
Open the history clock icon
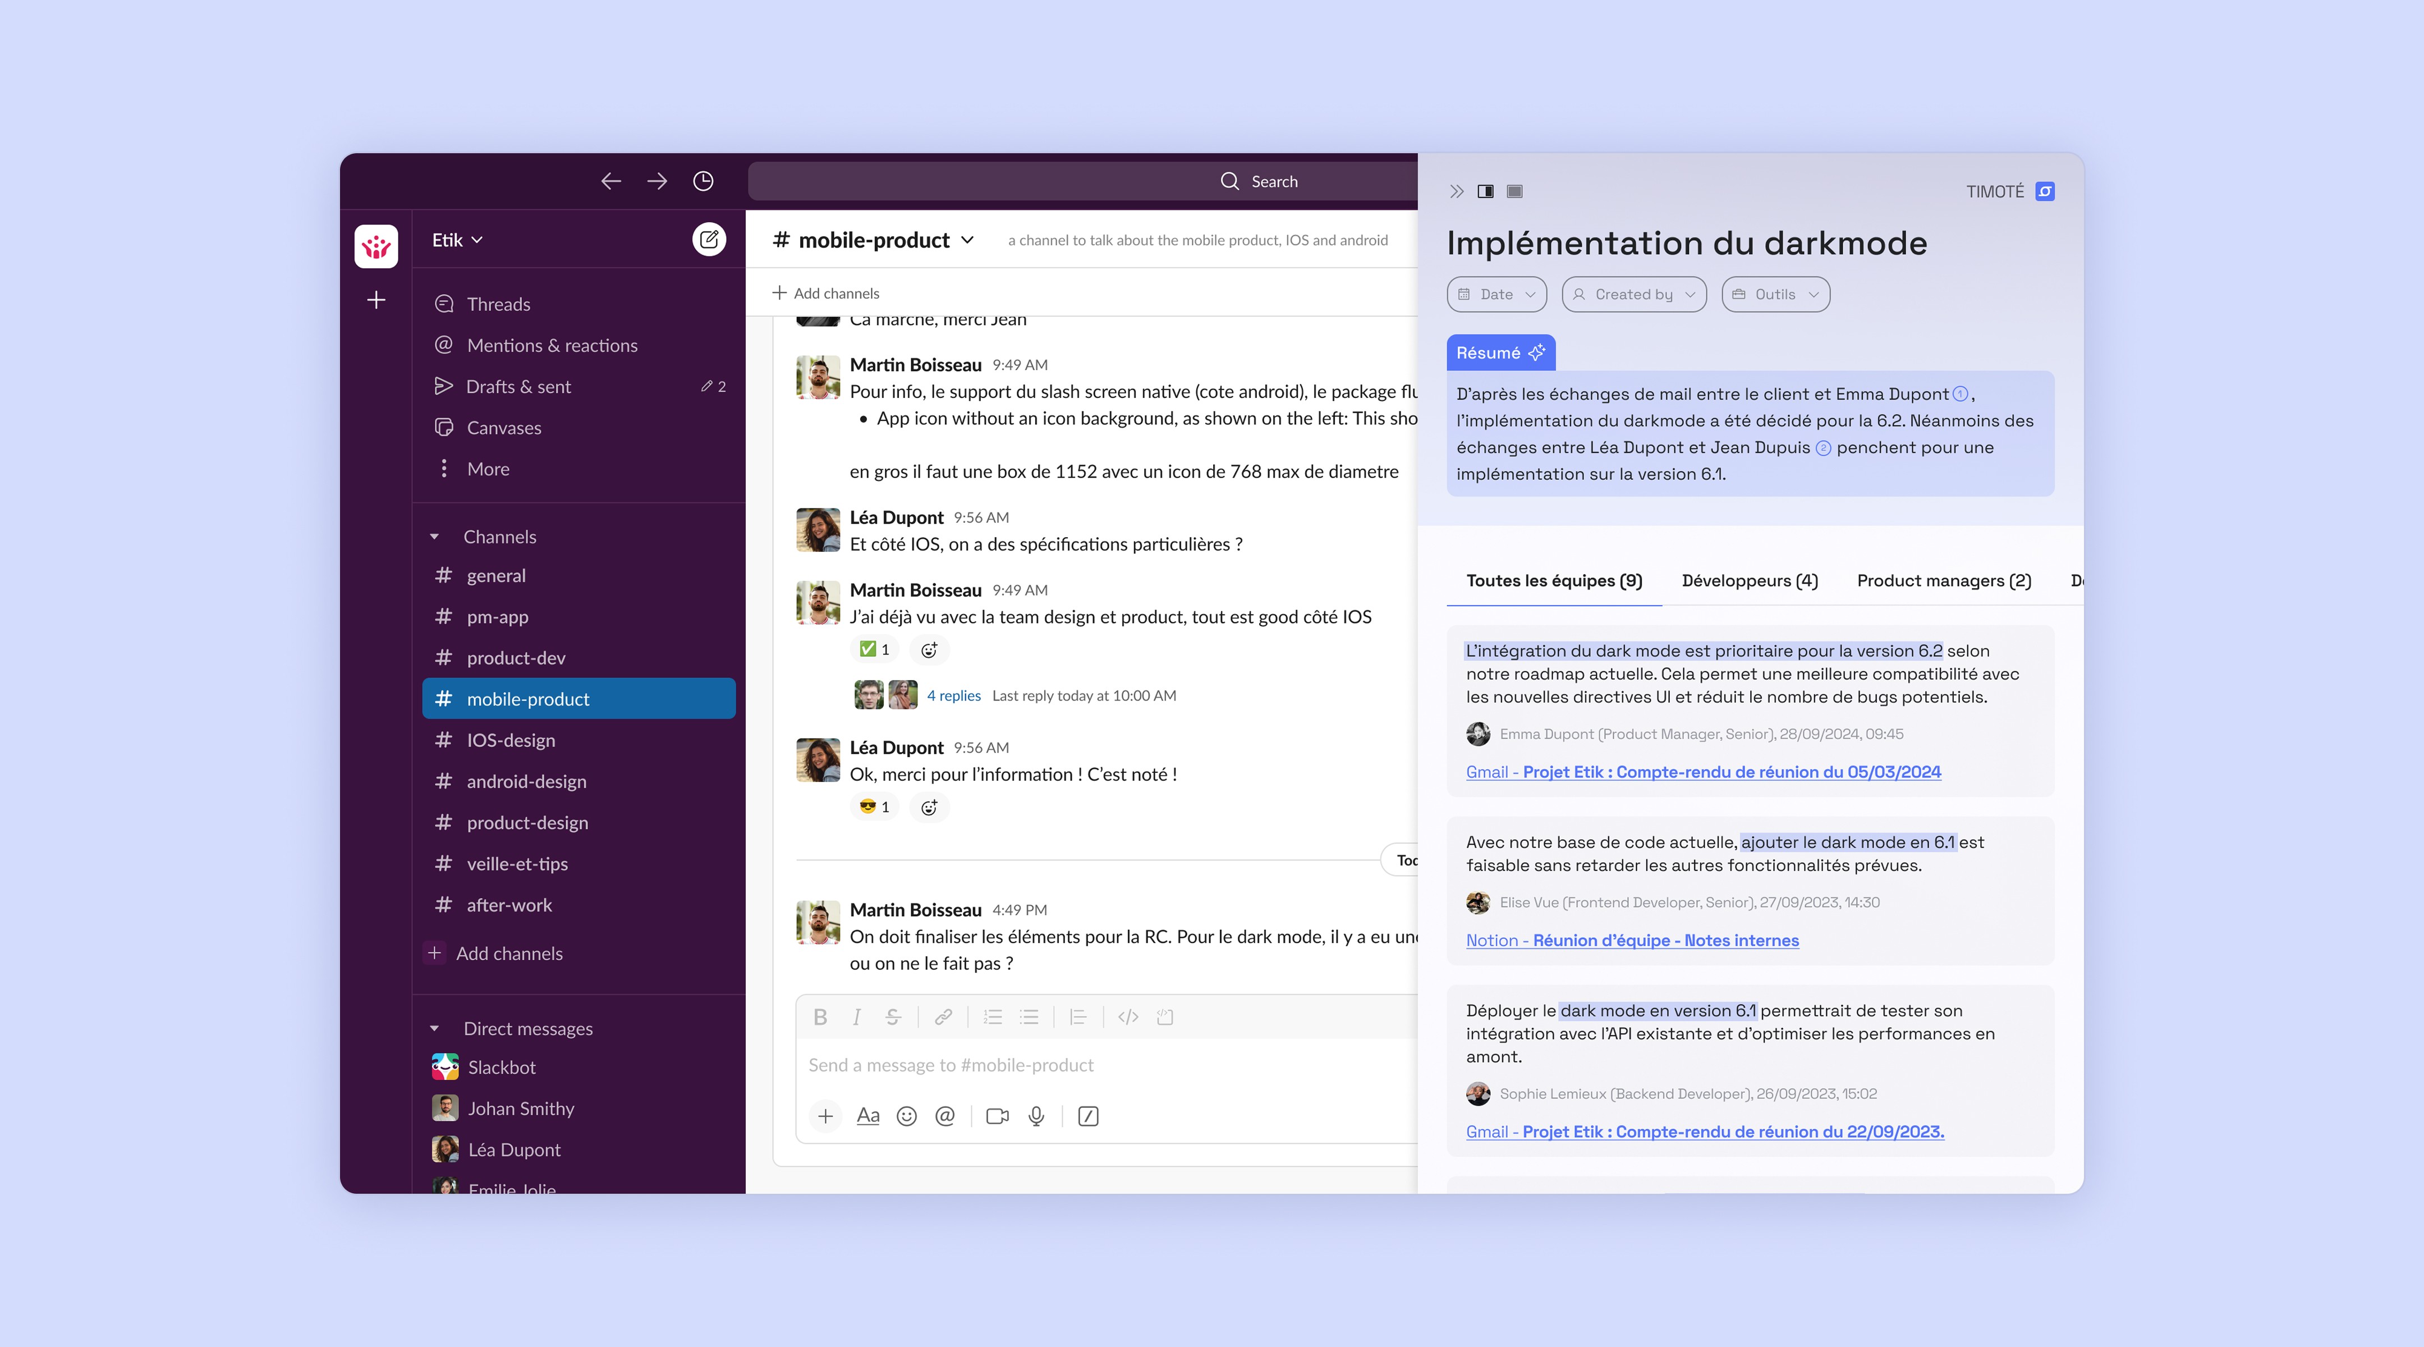(703, 181)
